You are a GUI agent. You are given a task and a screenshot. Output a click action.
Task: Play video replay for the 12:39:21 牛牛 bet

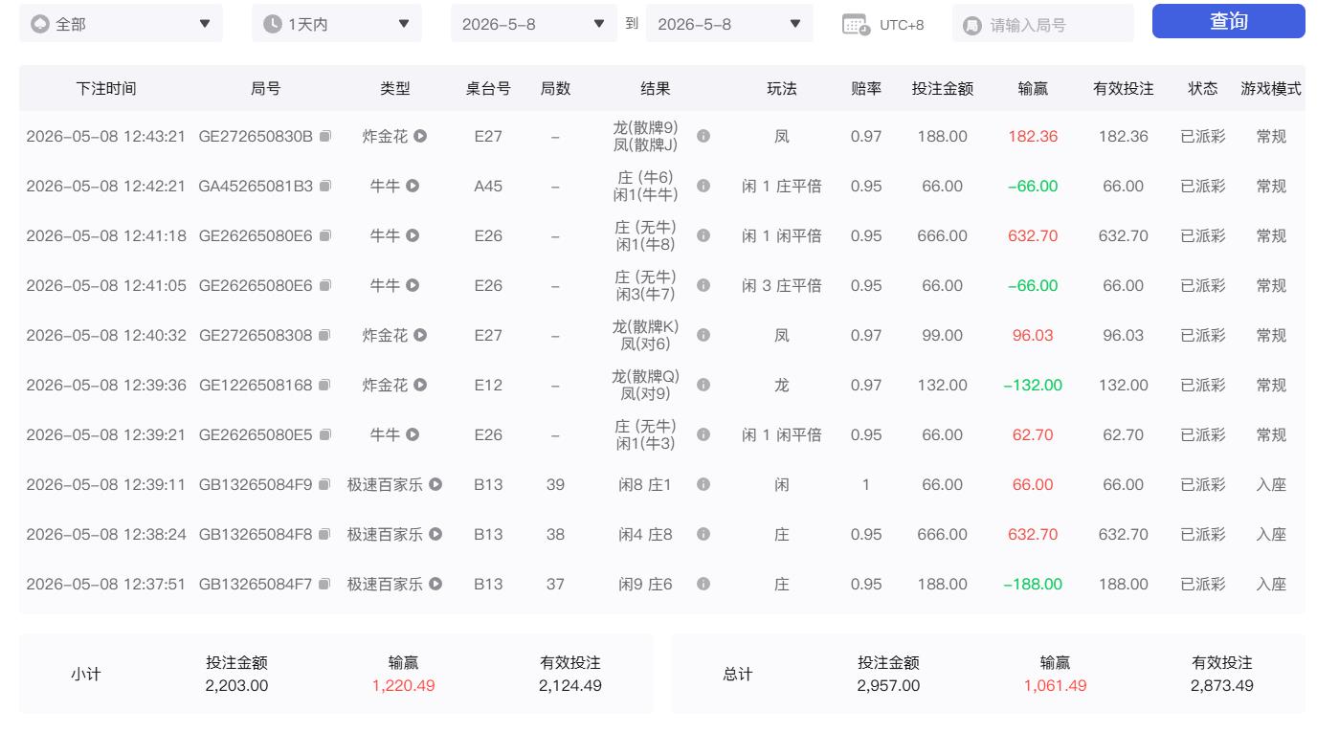[x=413, y=435]
